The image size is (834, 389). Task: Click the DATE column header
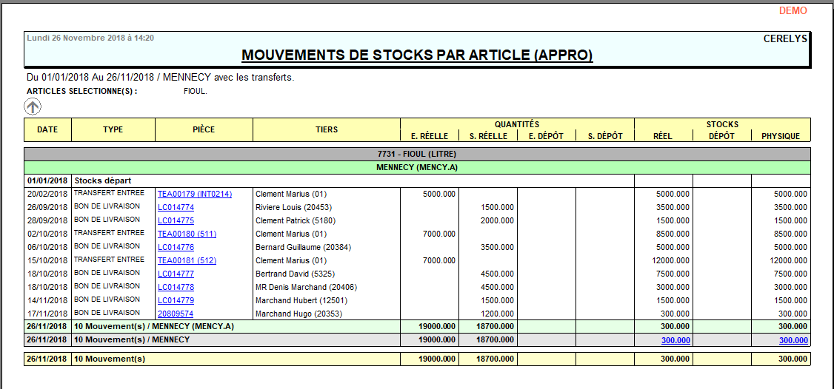[47, 129]
